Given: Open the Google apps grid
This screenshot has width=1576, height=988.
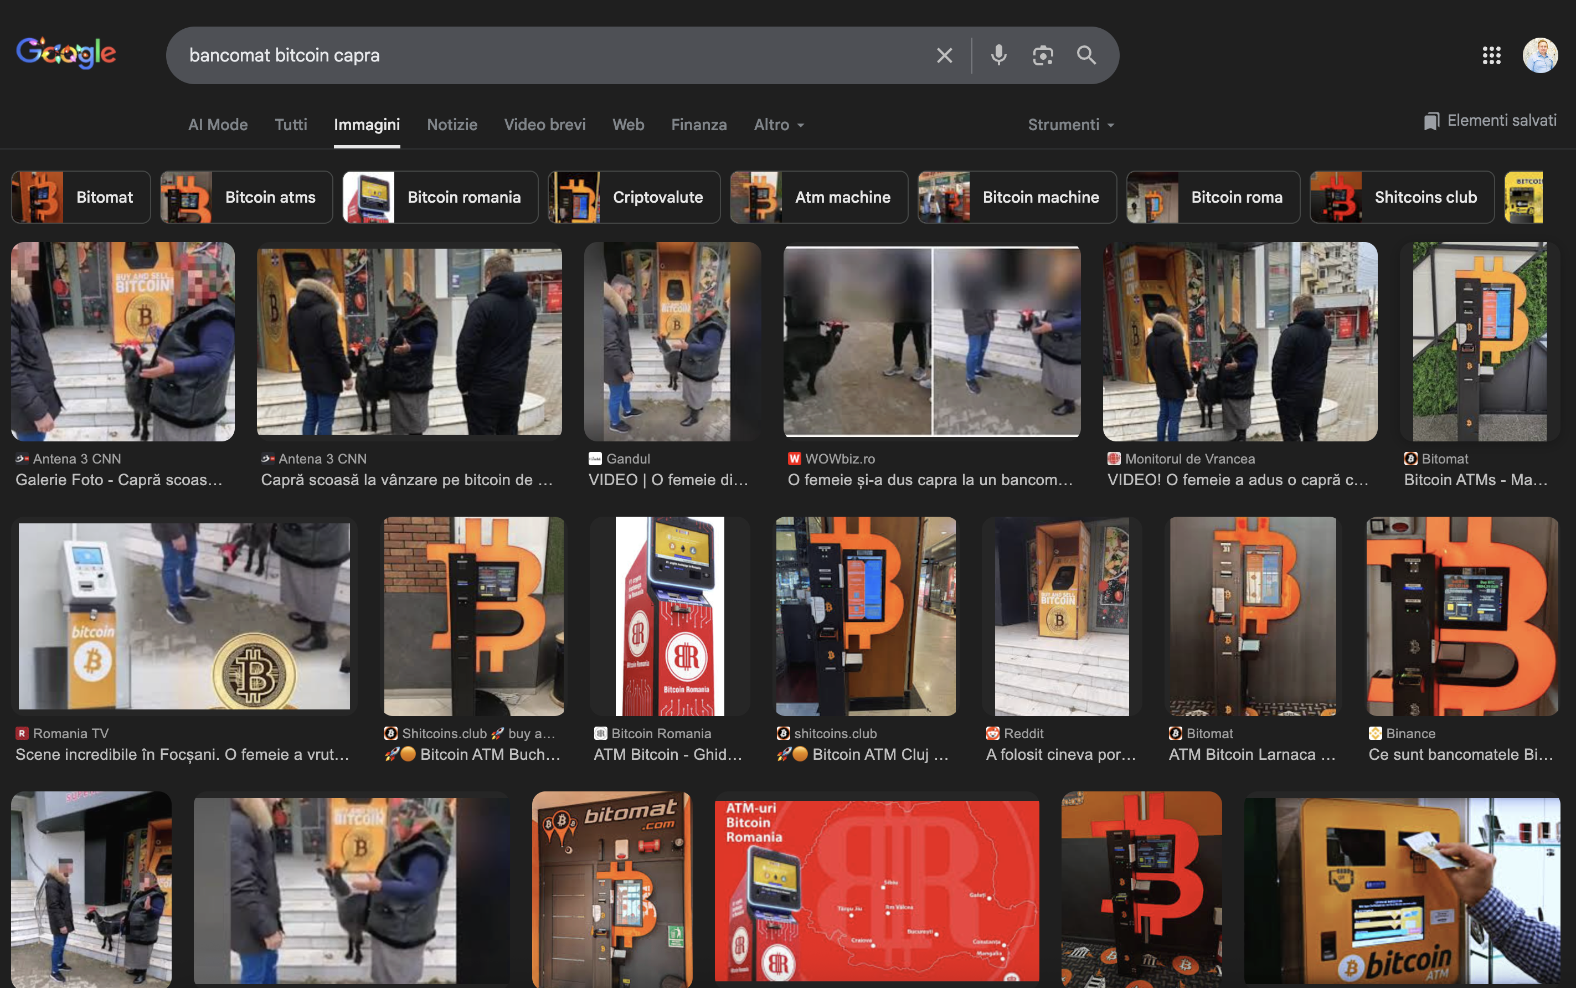Looking at the screenshot, I should pos(1491,55).
